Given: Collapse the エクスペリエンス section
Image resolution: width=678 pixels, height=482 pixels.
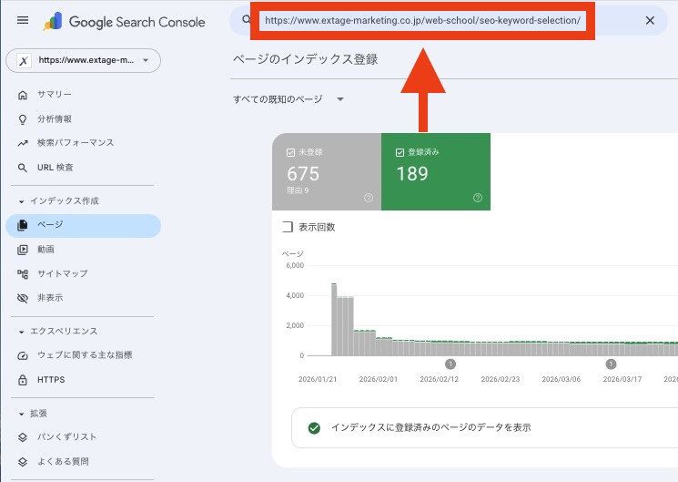Looking at the screenshot, I should click(x=64, y=332).
